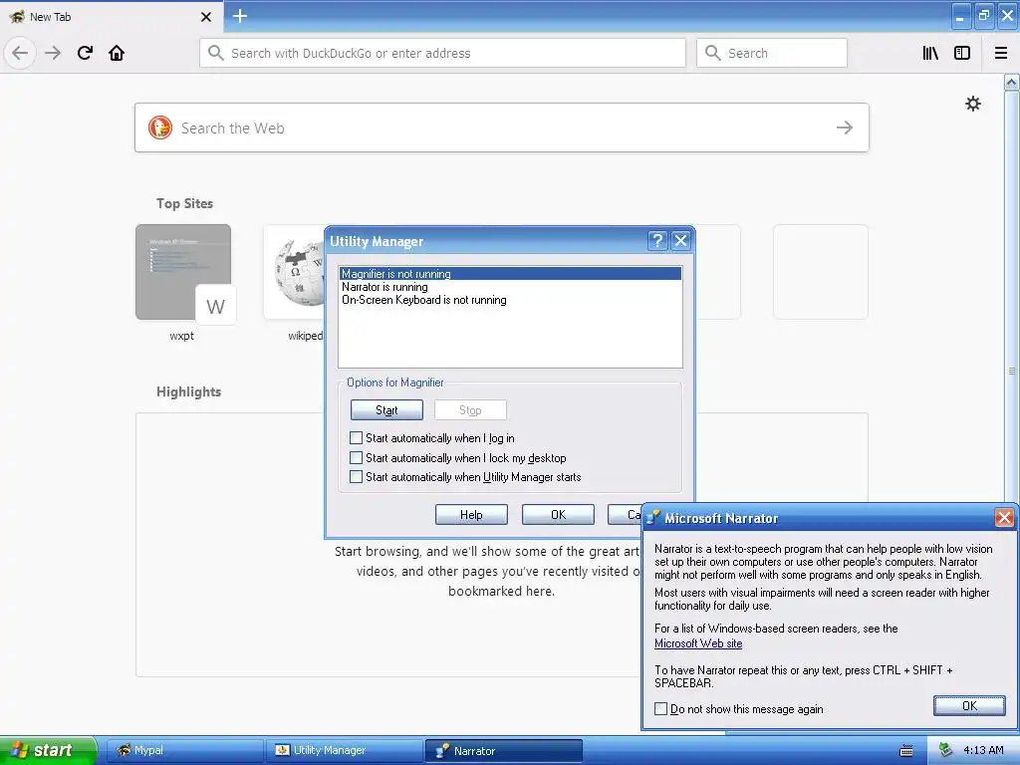Viewport: 1020px width, 765px height.
Task: Click the Narrator title bar icon
Action: pyautogui.click(x=653, y=518)
